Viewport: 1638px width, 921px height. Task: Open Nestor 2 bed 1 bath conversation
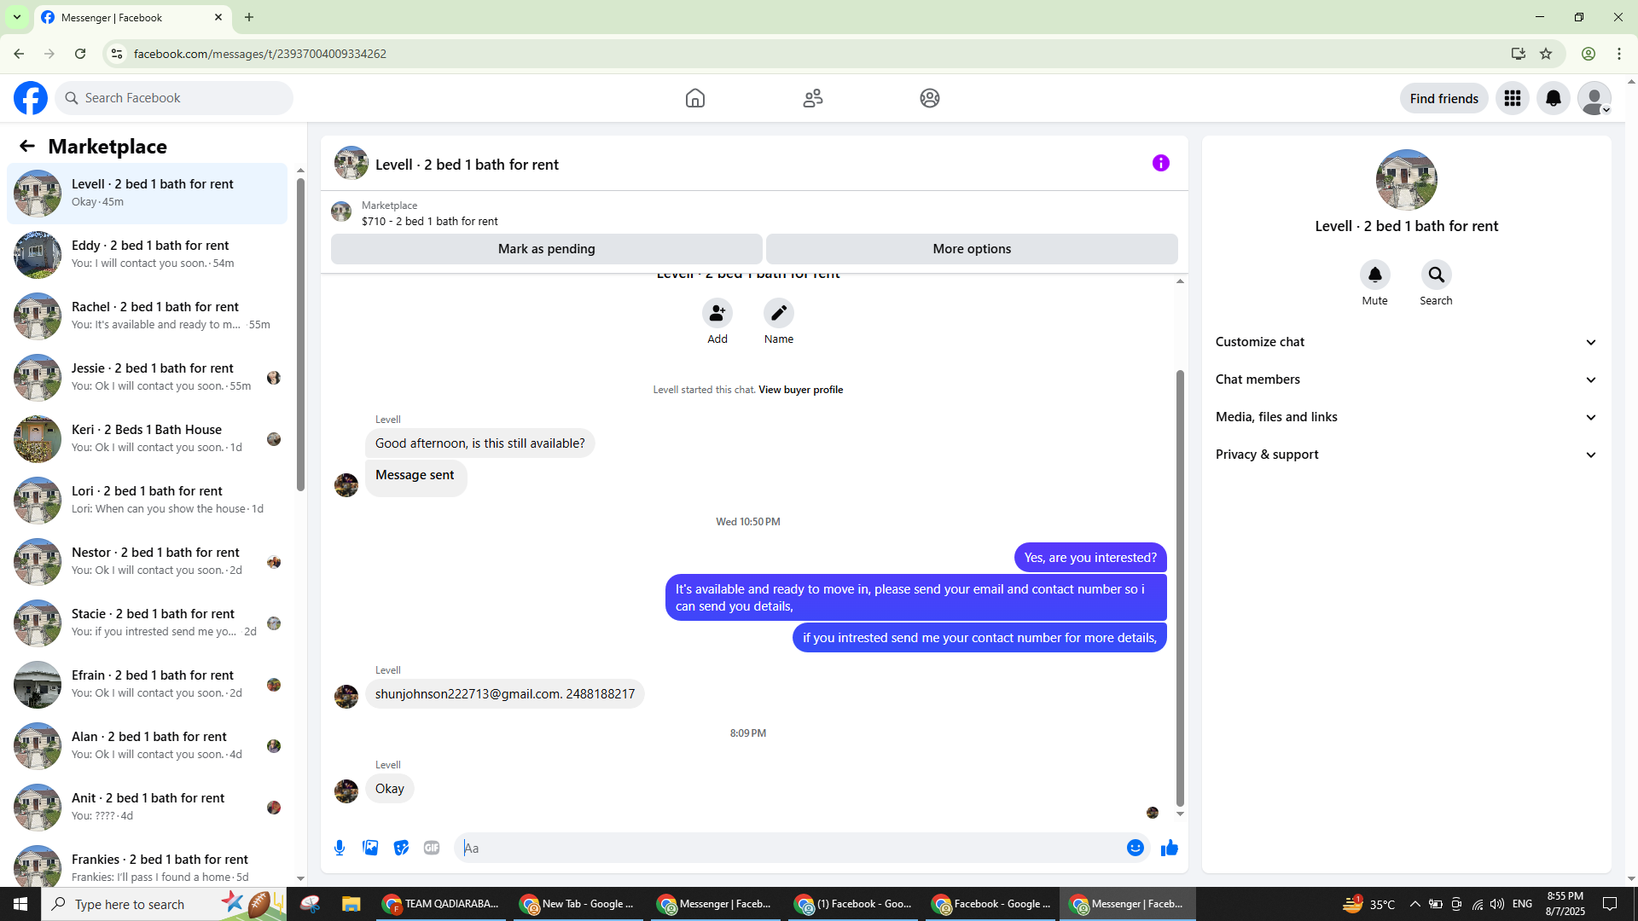(148, 562)
